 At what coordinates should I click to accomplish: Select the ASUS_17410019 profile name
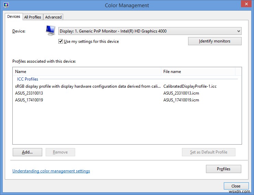pos(29,100)
